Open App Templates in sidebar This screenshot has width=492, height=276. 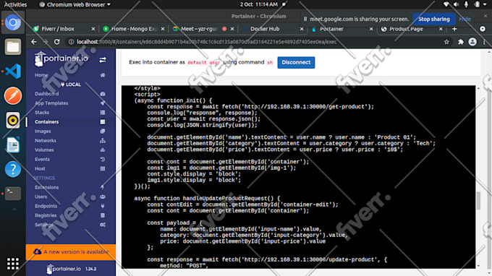point(51,103)
